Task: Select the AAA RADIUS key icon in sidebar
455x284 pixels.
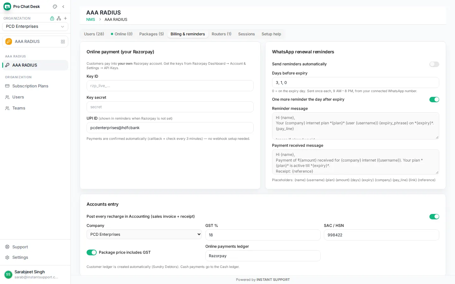Action: (7, 65)
